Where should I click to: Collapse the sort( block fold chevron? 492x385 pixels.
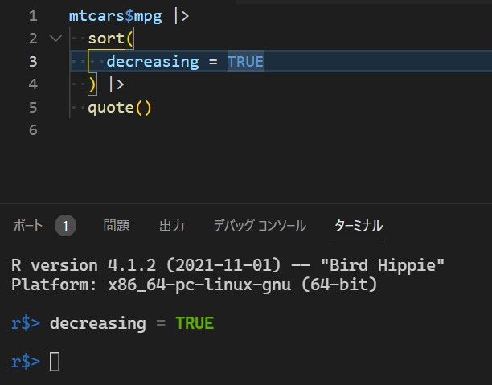(x=55, y=39)
